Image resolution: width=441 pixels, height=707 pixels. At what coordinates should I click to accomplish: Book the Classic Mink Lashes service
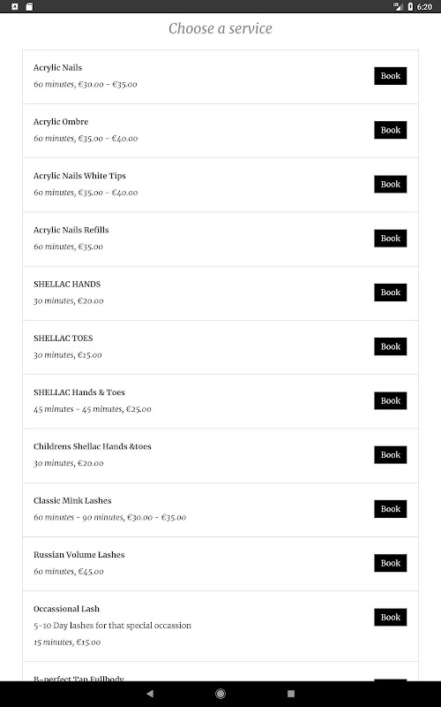click(x=390, y=509)
